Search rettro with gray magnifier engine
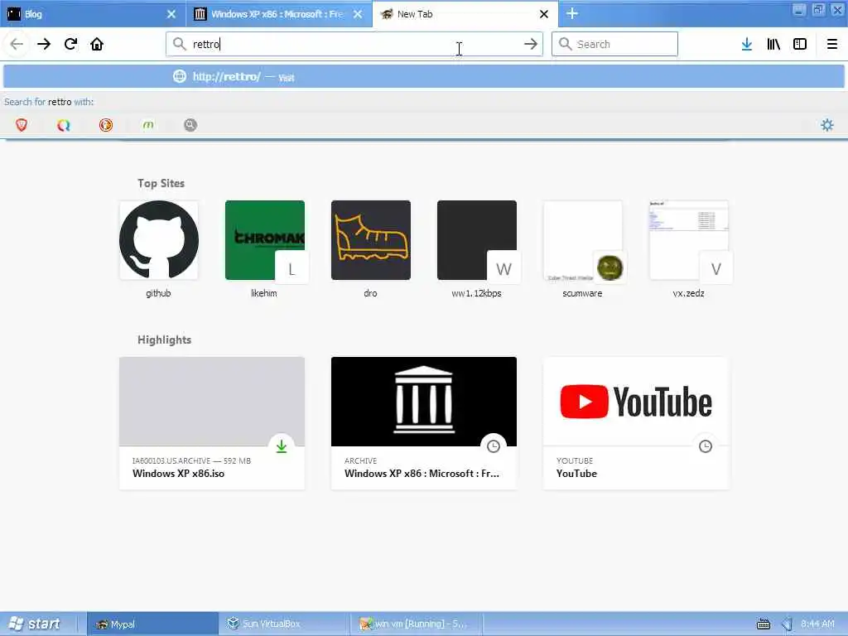 (x=190, y=125)
